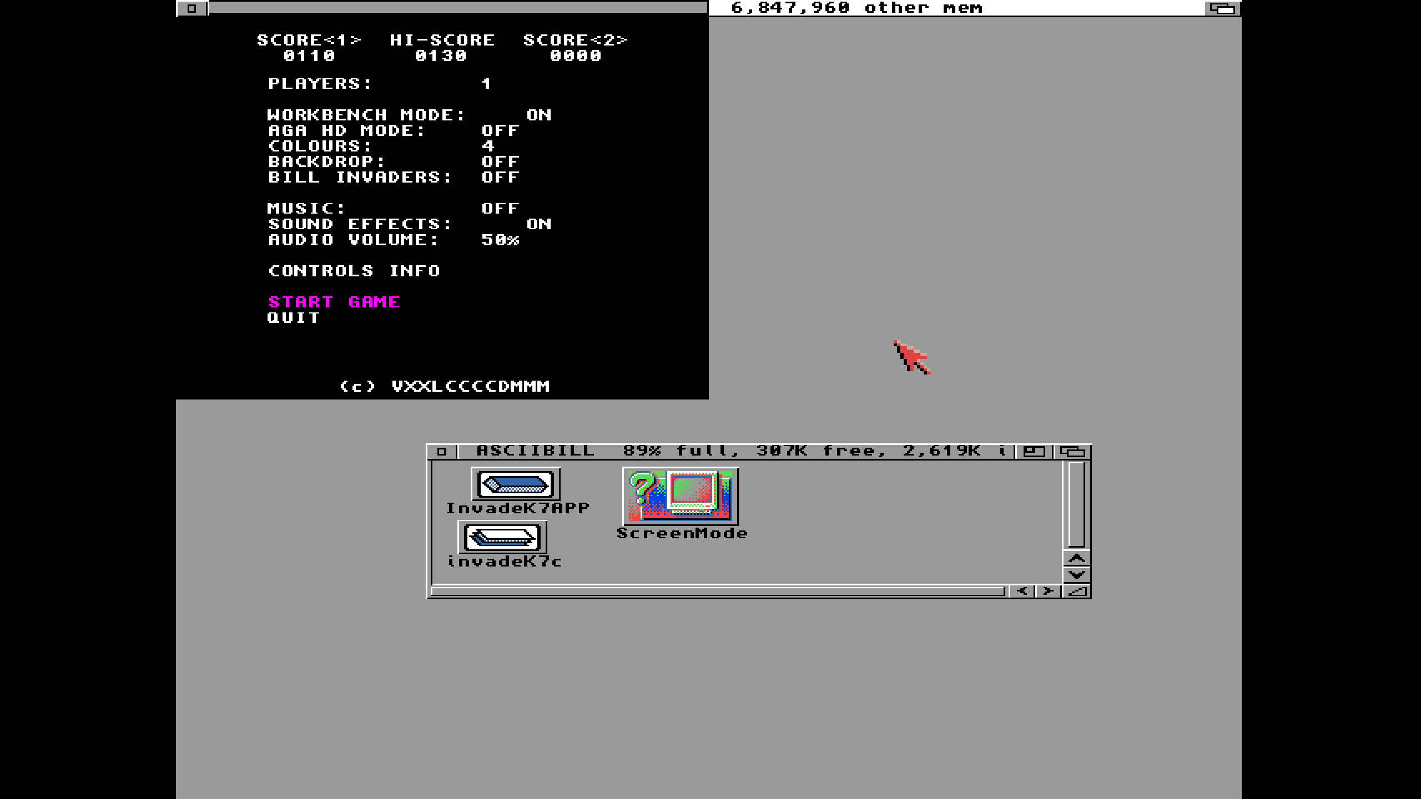Open the invadeK7c drawer icon
Screen dimensions: 1421x799
pyautogui.click(x=502, y=537)
